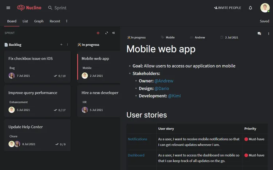This screenshot has width=273, height=170.
Task: Open the user profile avatar
Action: pyautogui.click(x=265, y=8)
